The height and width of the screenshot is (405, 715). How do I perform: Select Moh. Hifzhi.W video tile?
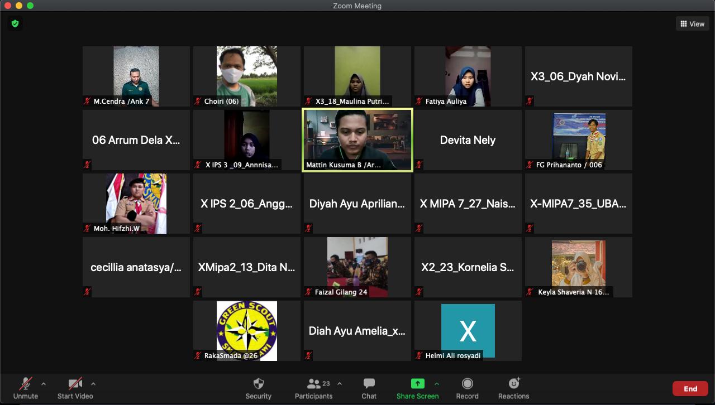(x=136, y=204)
